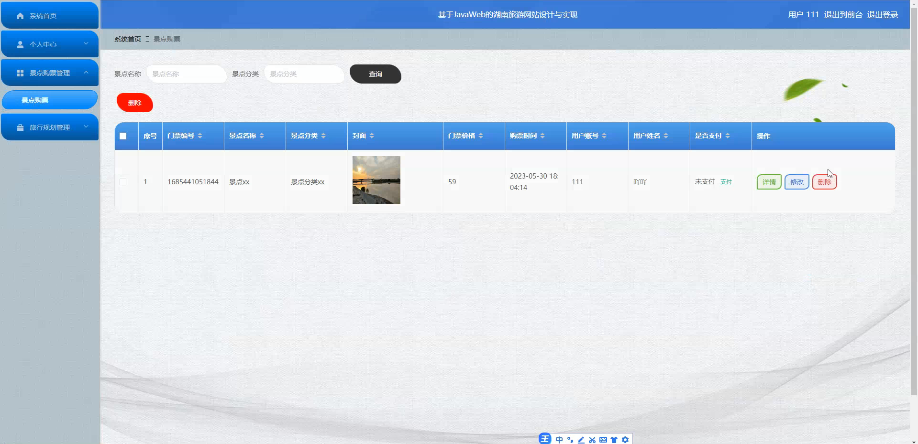The image size is (918, 444).
Task: Open IME settings gear icon
Action: [x=625, y=440]
